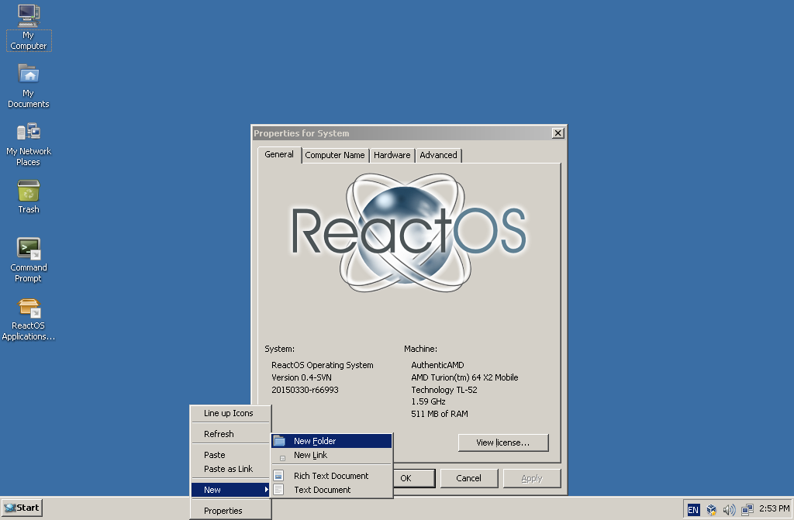This screenshot has height=520, width=794.
Task: Click the tray icon next to EN indicator
Action: (712, 509)
